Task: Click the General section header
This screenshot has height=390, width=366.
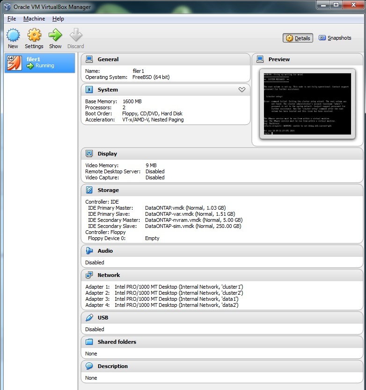Action: click(x=108, y=59)
